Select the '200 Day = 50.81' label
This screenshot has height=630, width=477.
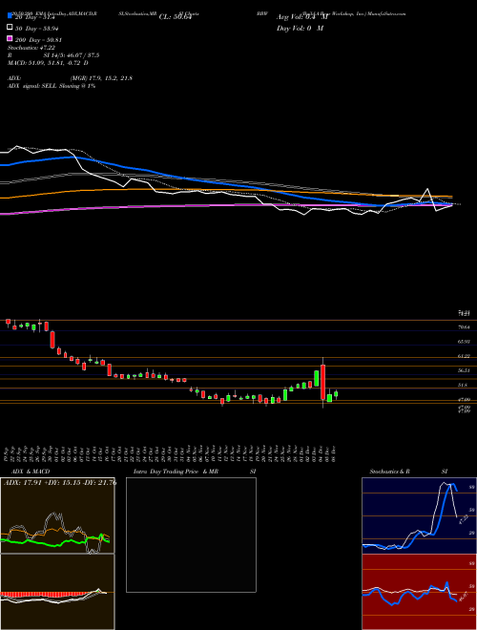click(38, 39)
